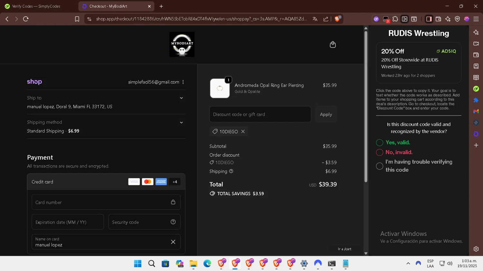
Task: Open Microsoft Edge from taskbar
Action: point(207,264)
